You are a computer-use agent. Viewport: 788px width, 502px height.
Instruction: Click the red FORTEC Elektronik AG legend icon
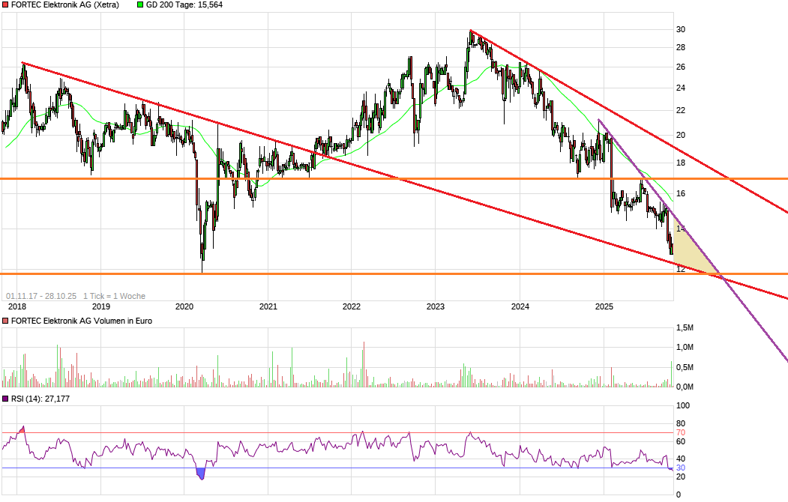pos(5,5)
